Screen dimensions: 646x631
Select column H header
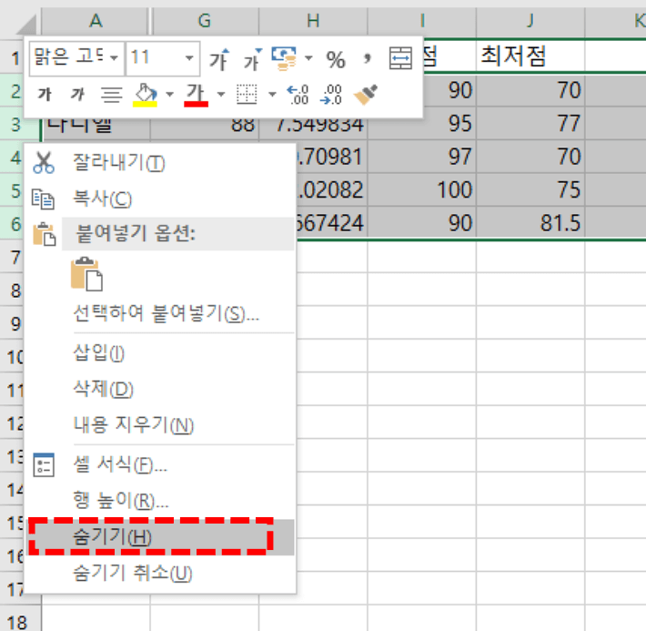pyautogui.click(x=313, y=21)
